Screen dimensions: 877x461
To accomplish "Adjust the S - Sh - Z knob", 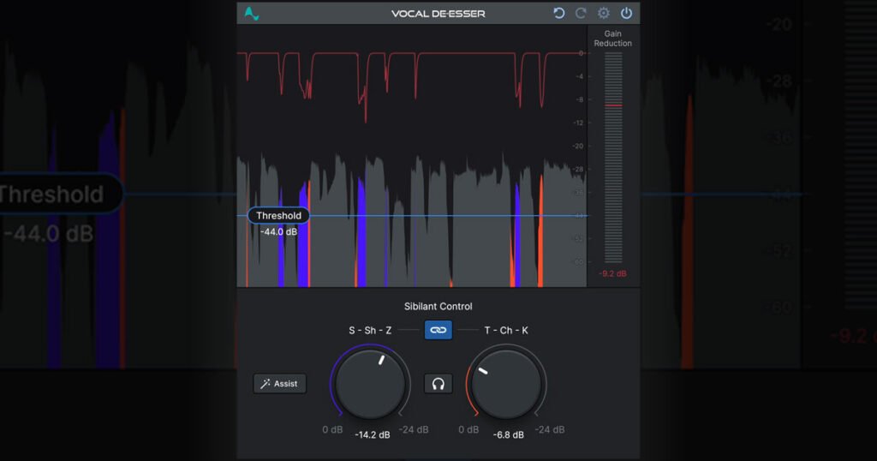I will coord(370,384).
